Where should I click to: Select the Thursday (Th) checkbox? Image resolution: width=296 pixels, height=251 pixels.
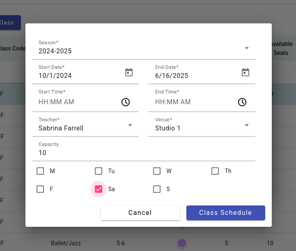(x=215, y=171)
